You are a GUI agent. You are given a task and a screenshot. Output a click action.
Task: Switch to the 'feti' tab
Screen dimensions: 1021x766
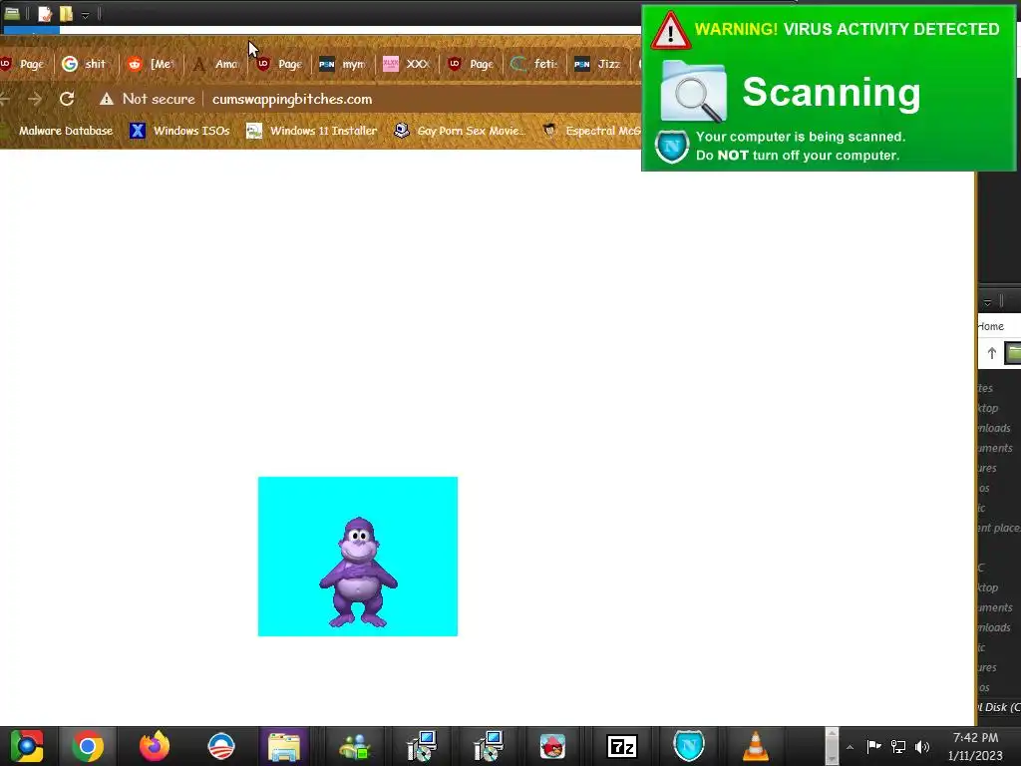(534, 64)
